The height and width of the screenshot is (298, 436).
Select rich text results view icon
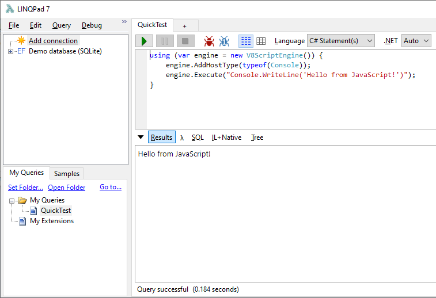click(246, 41)
